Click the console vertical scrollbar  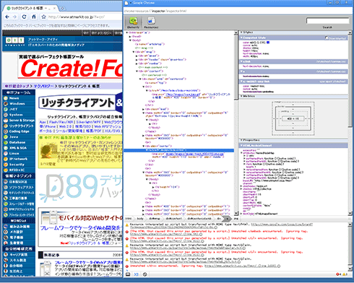pyautogui.click(x=350, y=247)
